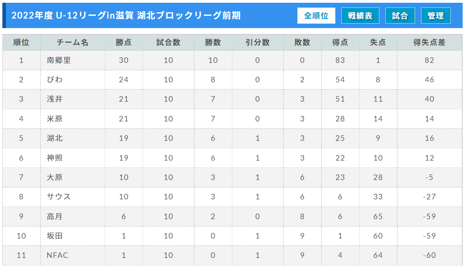Select team name 神照

click(x=55, y=158)
